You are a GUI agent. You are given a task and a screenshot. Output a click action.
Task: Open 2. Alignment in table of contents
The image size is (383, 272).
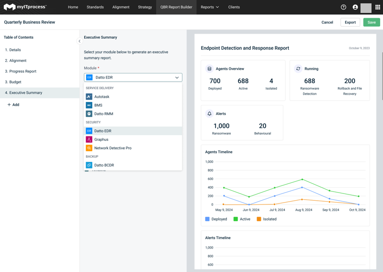40,61
